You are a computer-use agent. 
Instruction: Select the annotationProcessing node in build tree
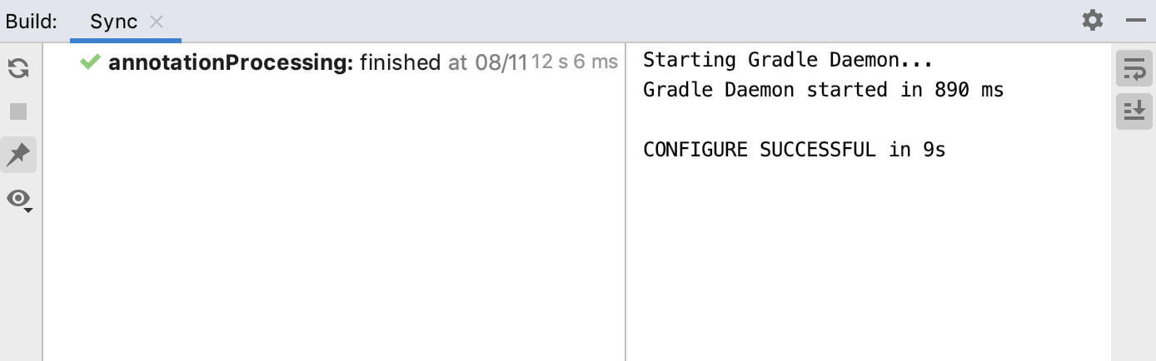pos(231,62)
